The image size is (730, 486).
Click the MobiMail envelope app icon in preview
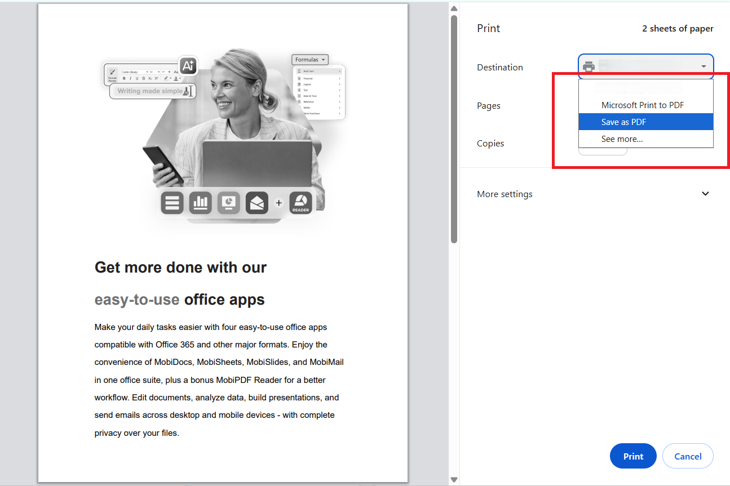pyautogui.click(x=256, y=203)
